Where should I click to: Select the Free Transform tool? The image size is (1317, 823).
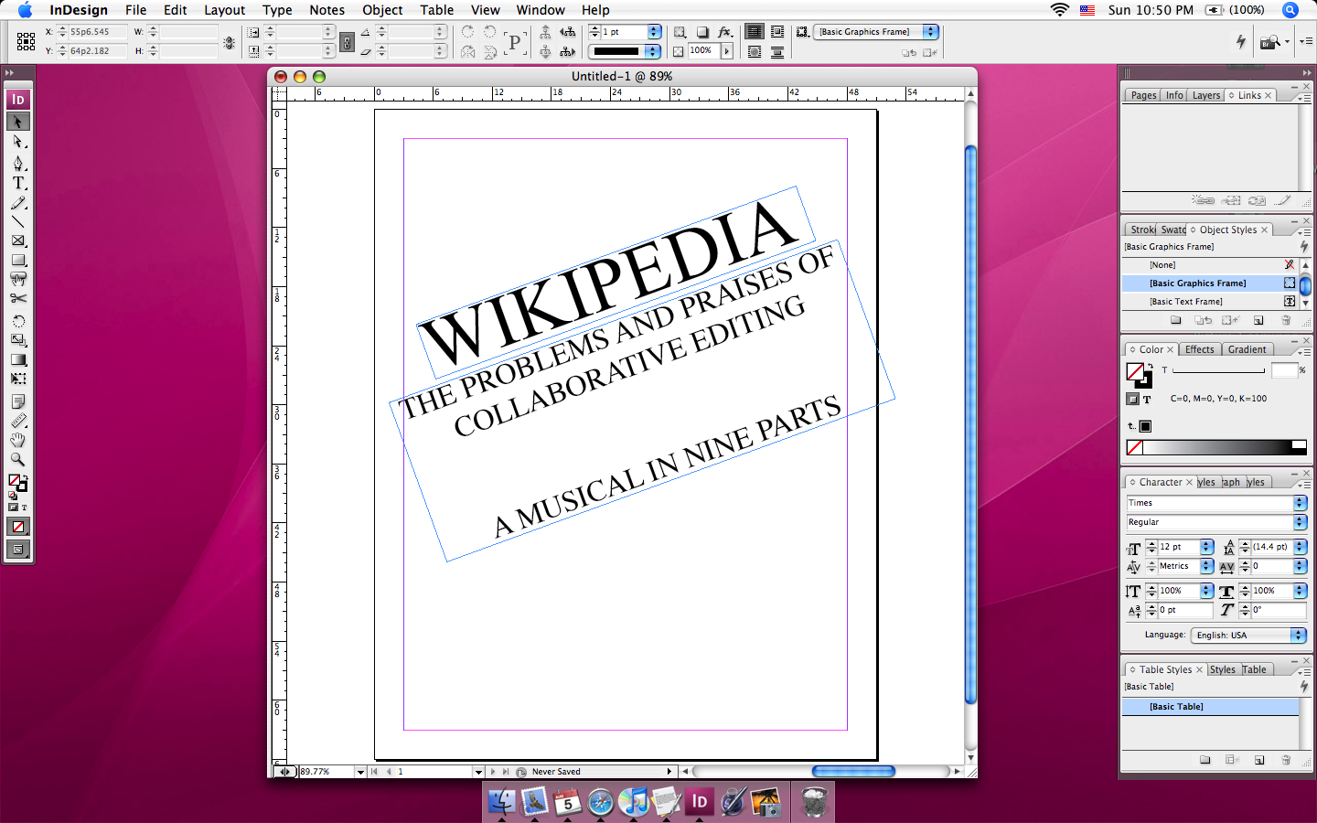(18, 379)
